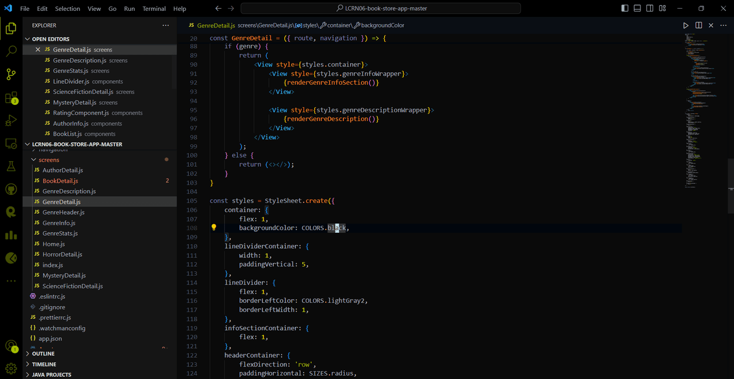The image size is (734, 379).
Task: Open the Search view in activity bar
Action: (x=11, y=52)
